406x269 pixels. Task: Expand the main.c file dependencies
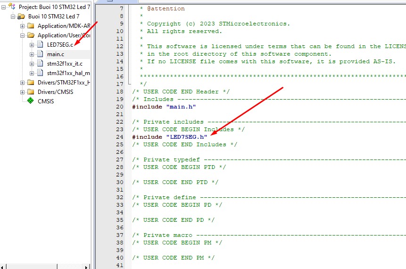[32, 54]
